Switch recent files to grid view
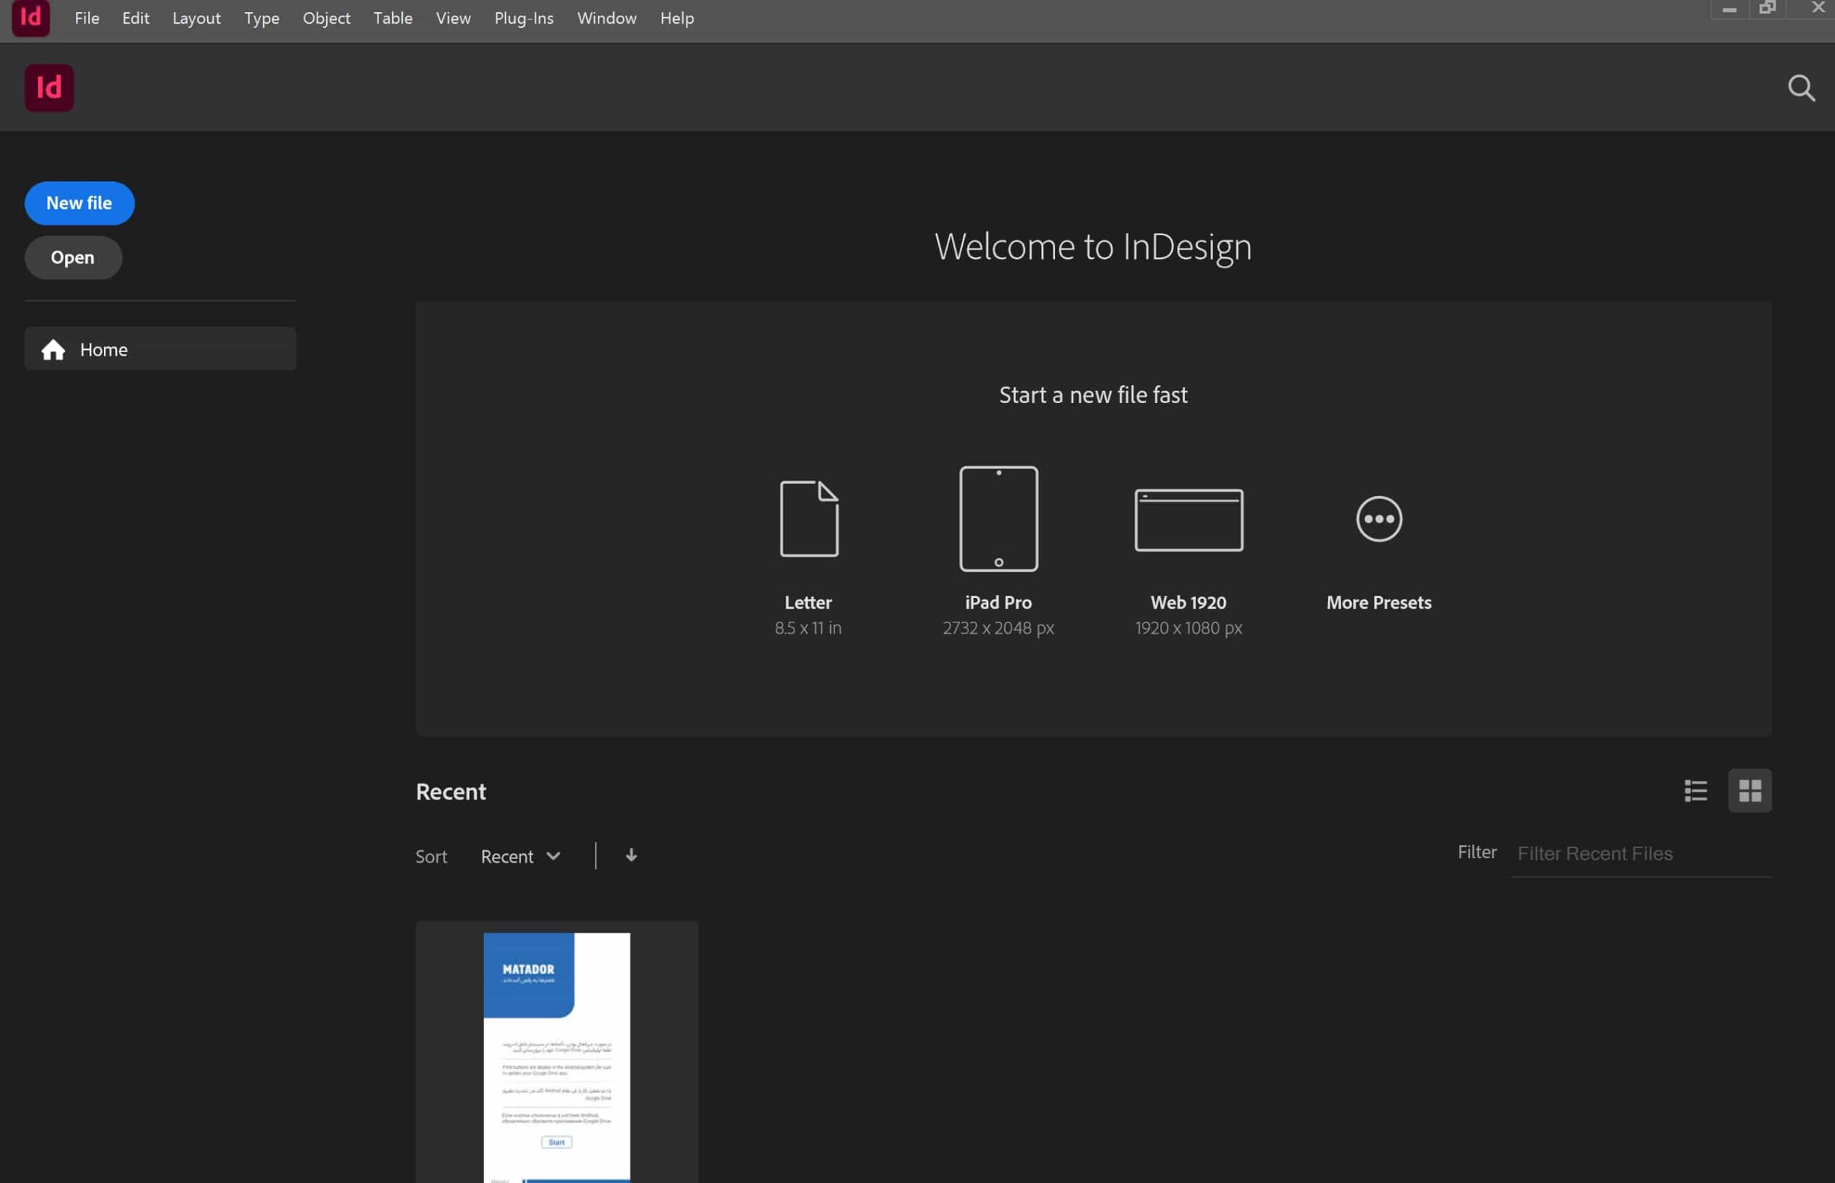1835x1183 pixels. coord(1750,790)
